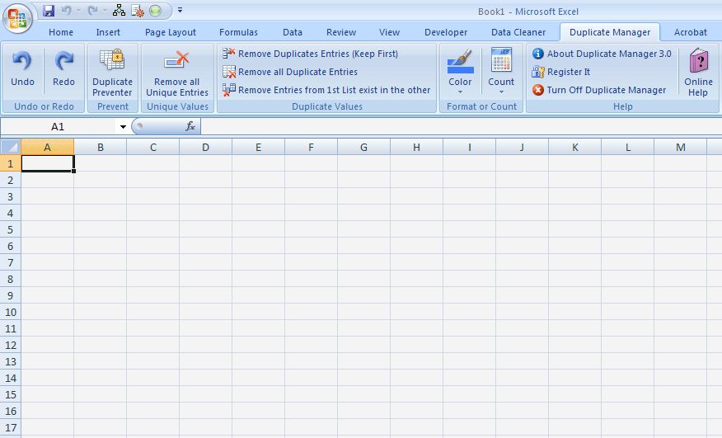Open the Undo history dropdown arrow
Screen dimensions: 722x438
coord(79,11)
